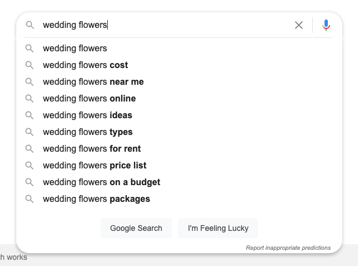
Task: Click the microphone voice search icon
Action: pyautogui.click(x=326, y=25)
